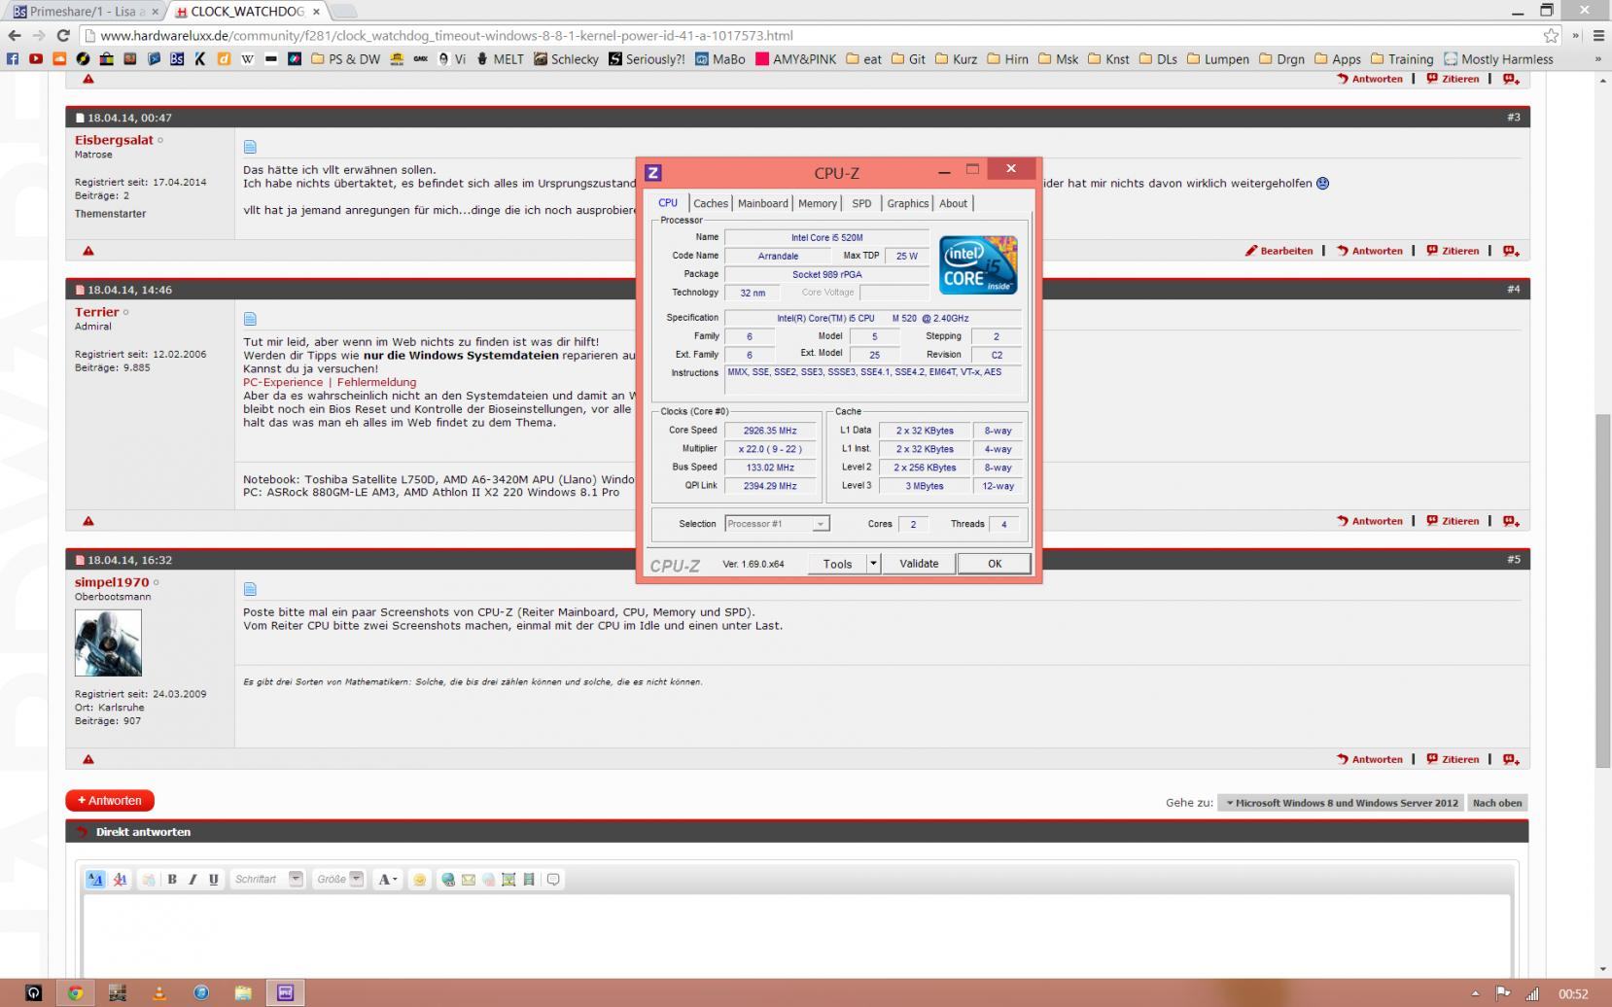
Task: Click Antworten link on post #4
Action: pyautogui.click(x=1370, y=521)
